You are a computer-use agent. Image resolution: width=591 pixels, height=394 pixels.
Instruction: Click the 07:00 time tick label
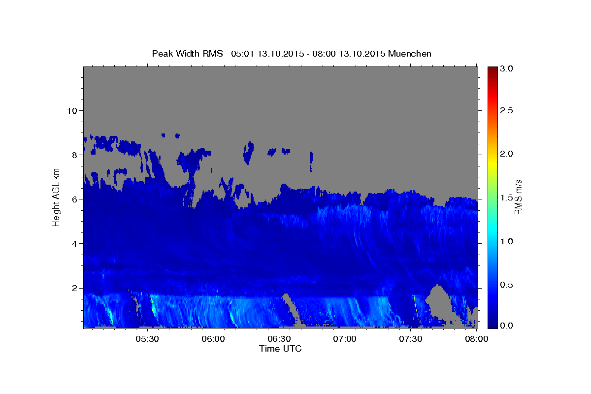345,339
